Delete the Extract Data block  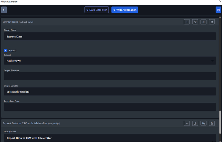point(212,22)
